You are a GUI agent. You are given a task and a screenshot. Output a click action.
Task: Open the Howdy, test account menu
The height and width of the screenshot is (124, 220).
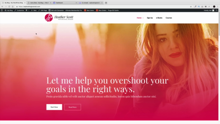[209, 10]
